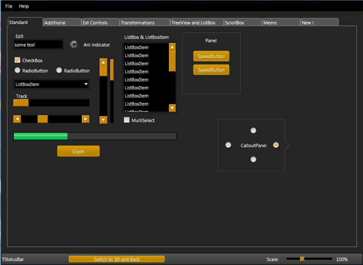Open the Transformations tab
This screenshot has width=363, height=265.
145,22
